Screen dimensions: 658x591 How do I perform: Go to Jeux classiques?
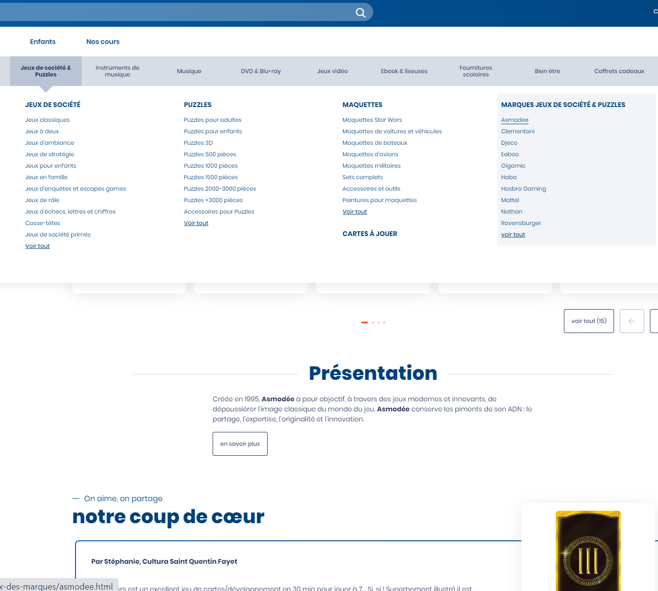pyautogui.click(x=47, y=120)
